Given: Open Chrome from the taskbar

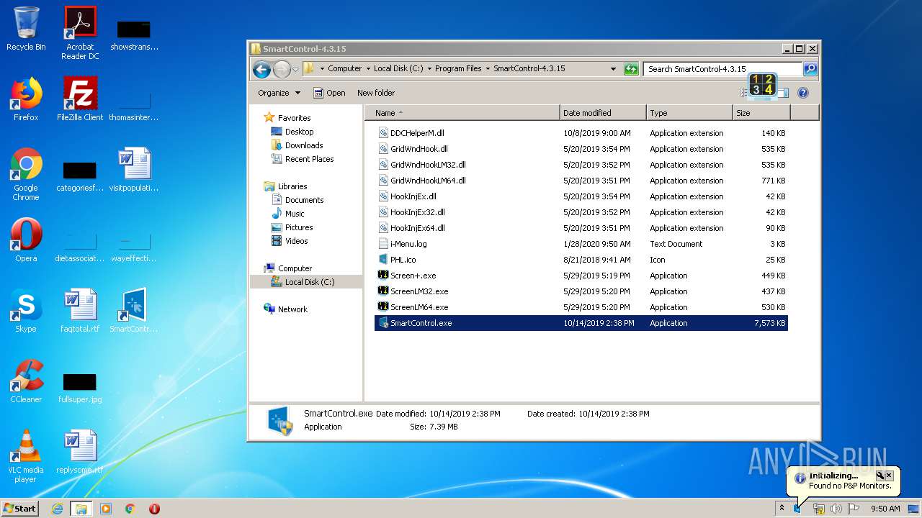Looking at the screenshot, I should (x=130, y=509).
